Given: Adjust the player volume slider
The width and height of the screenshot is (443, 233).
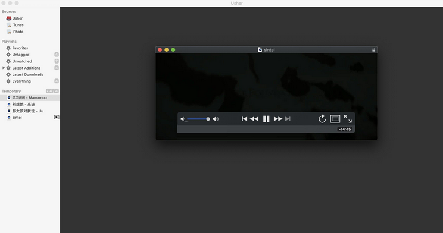Looking at the screenshot, I should [198, 119].
